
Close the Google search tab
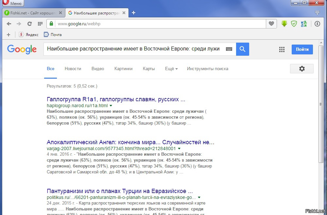pyautogui.click(x=124, y=13)
